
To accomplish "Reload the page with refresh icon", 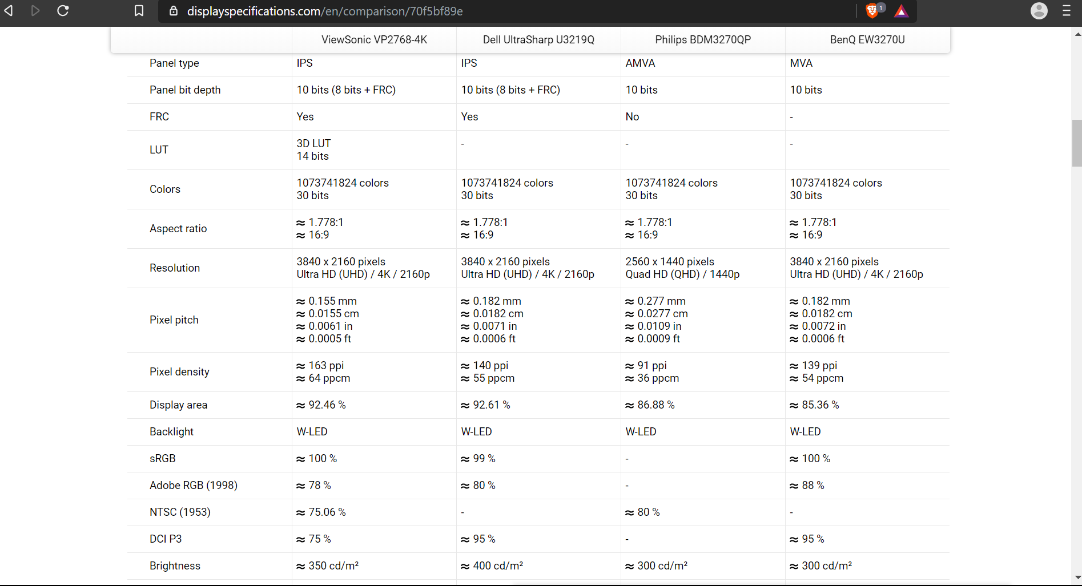I will click(x=63, y=11).
